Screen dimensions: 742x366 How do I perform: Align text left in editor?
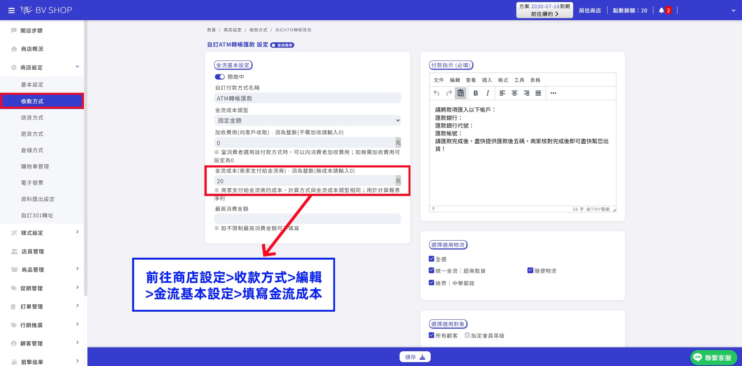[x=502, y=93]
